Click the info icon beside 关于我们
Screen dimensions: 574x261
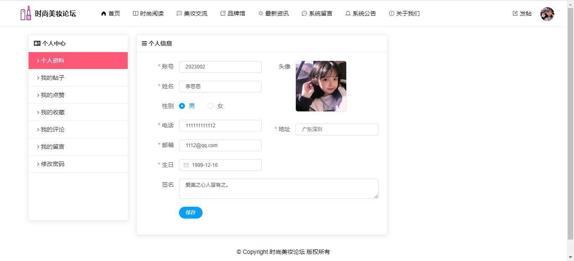point(392,13)
